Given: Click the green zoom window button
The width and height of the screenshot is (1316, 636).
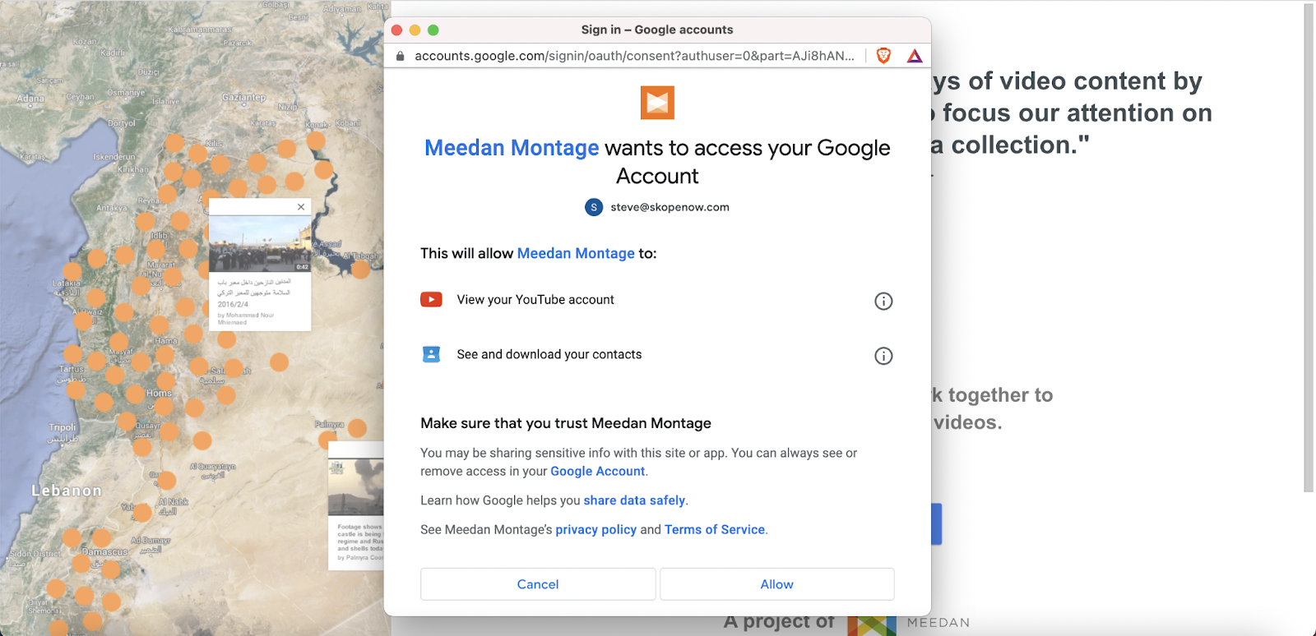Looking at the screenshot, I should (x=433, y=30).
